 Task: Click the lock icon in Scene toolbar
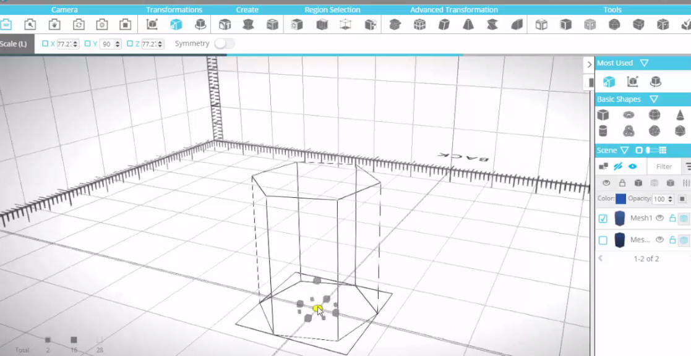(622, 183)
